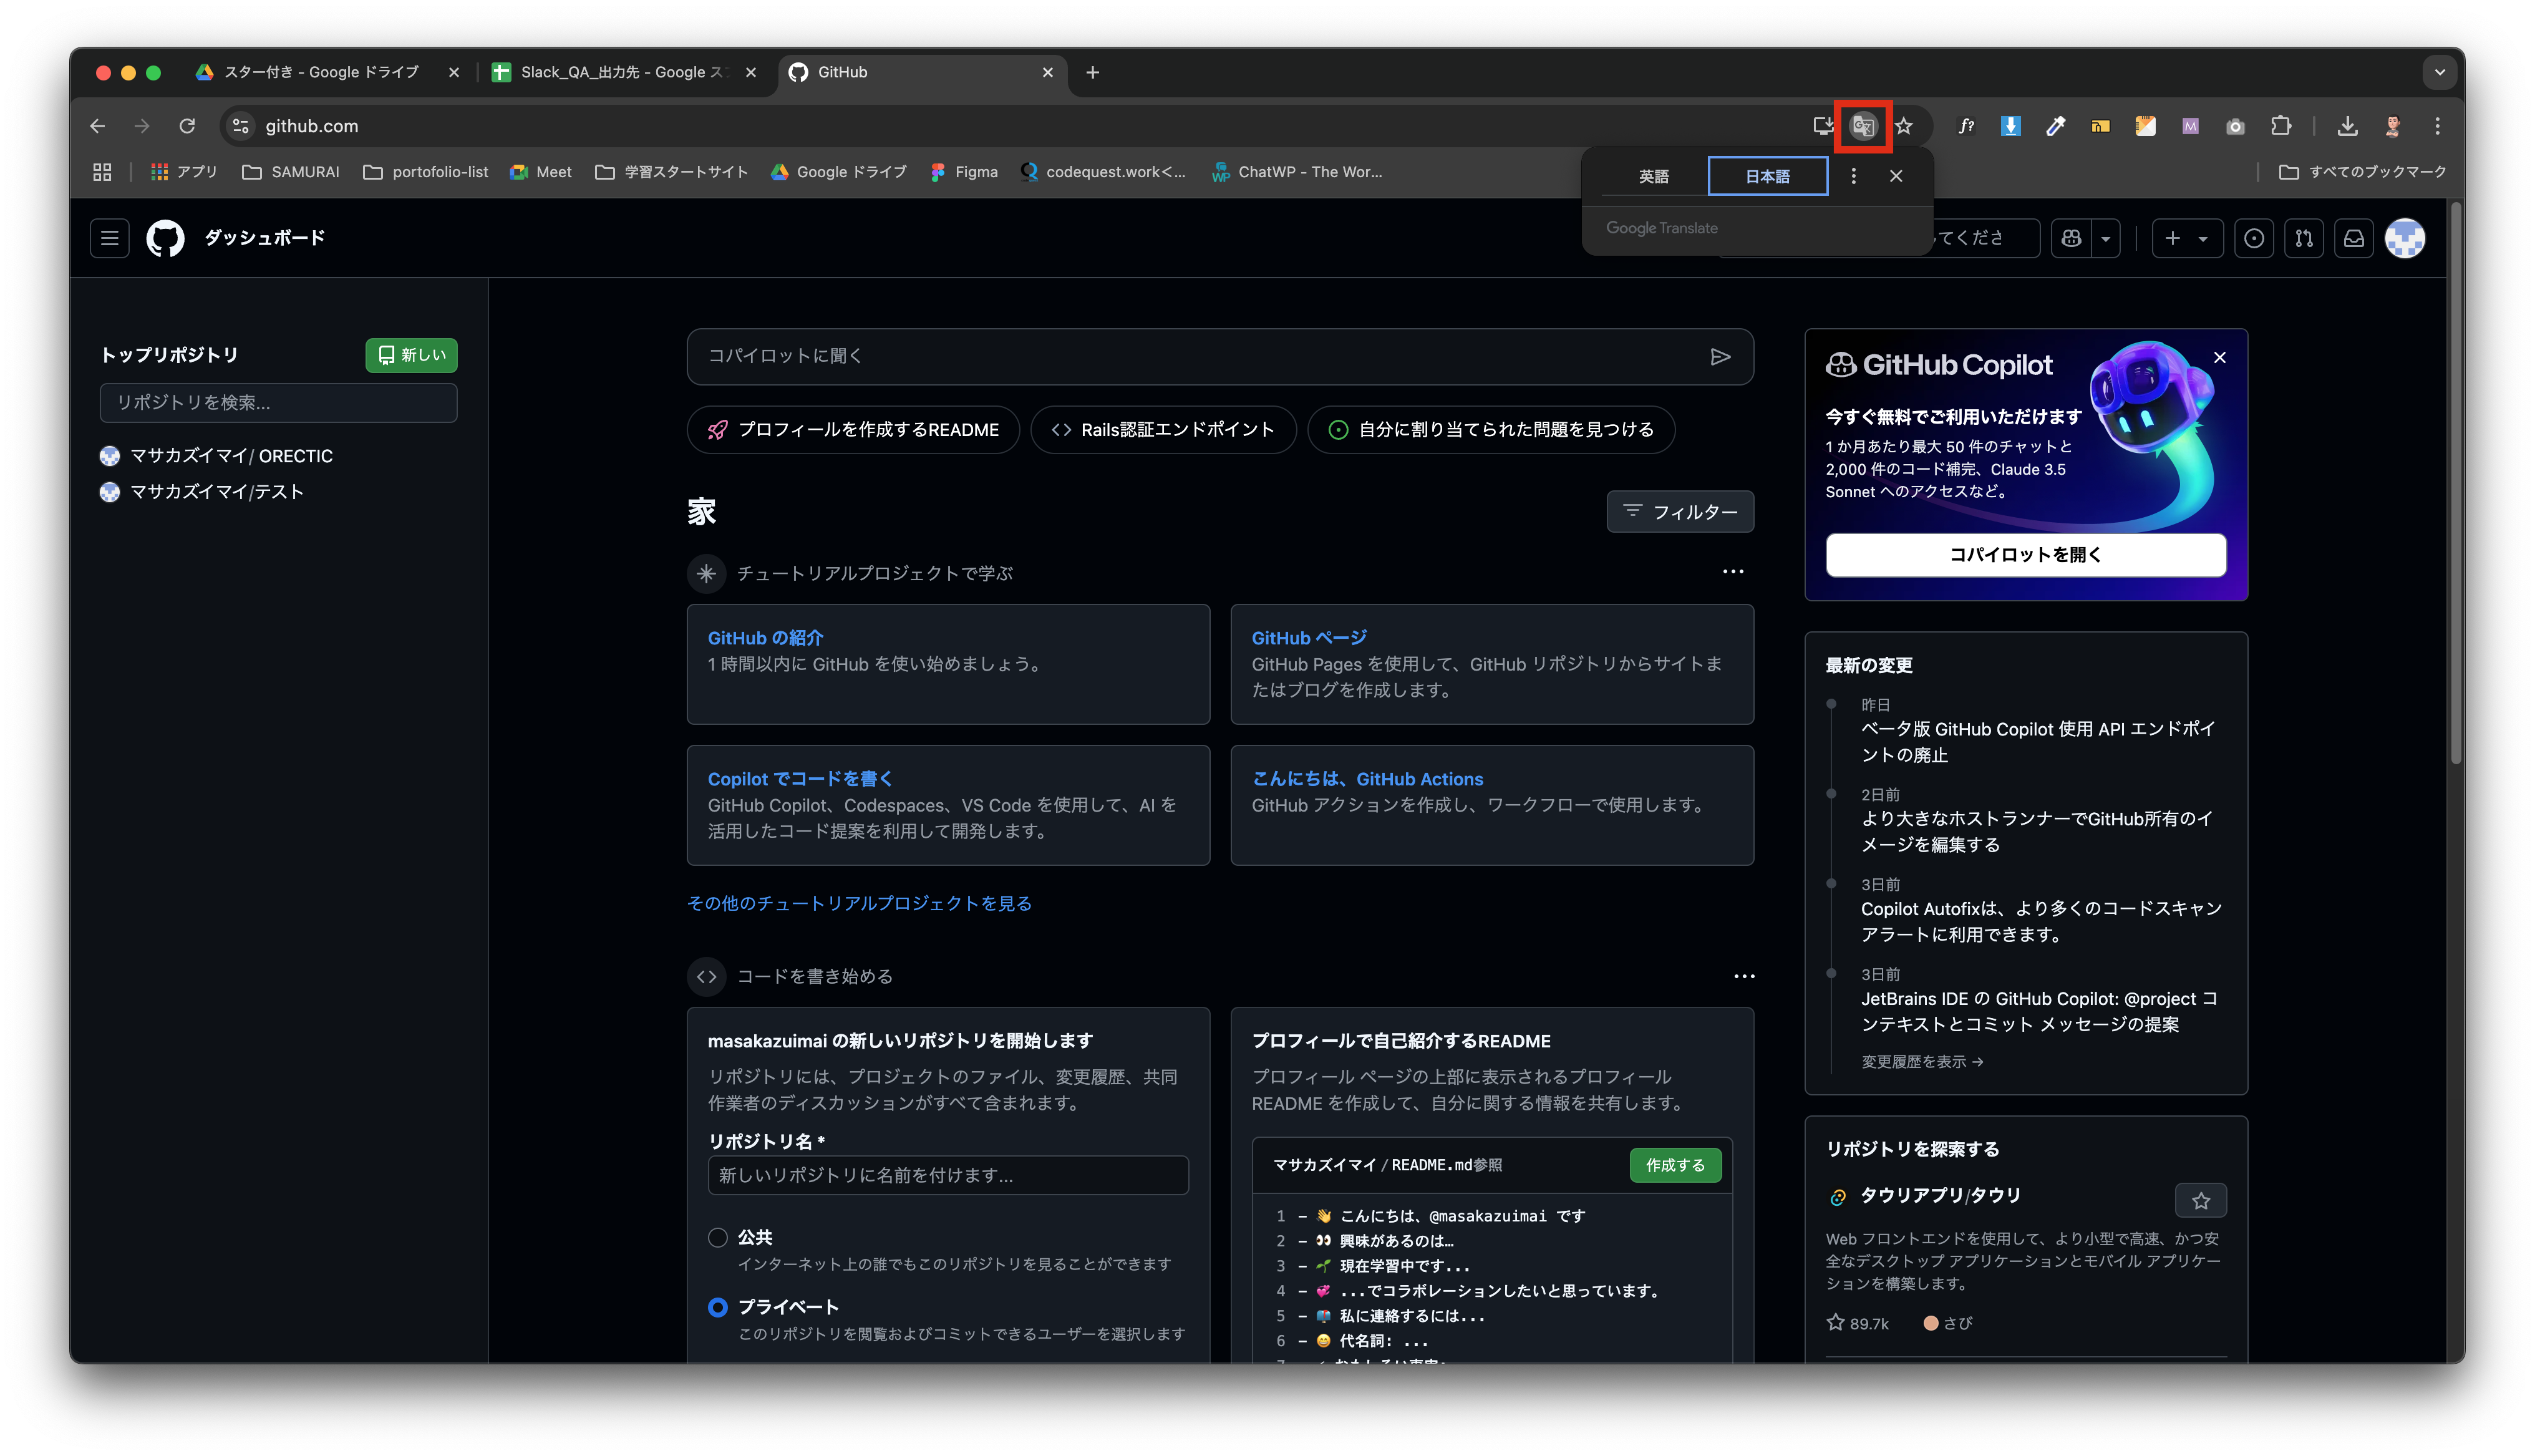Screen dimensions: 2535x1456
Task: Expand the Chrome tab search chevron
Action: (2440, 72)
